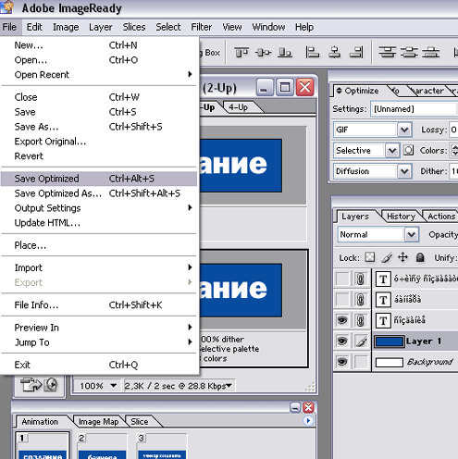Open the GIF file format dropdown
This screenshot has width=458, height=459.
pos(404,130)
